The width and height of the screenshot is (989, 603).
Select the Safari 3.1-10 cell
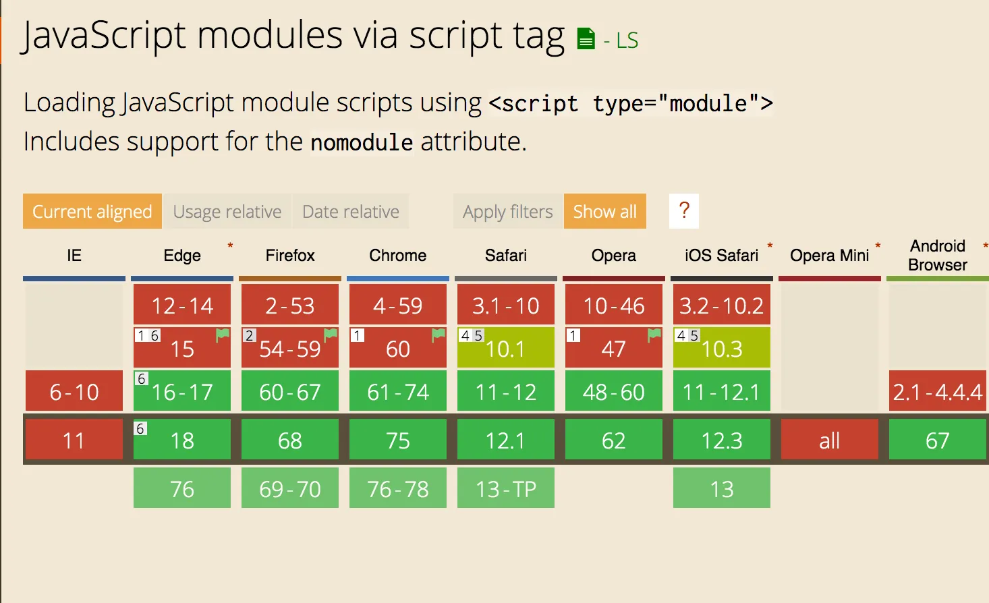pyautogui.click(x=506, y=305)
